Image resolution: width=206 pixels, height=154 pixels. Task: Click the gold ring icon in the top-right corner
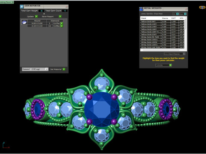tap(202, 7)
